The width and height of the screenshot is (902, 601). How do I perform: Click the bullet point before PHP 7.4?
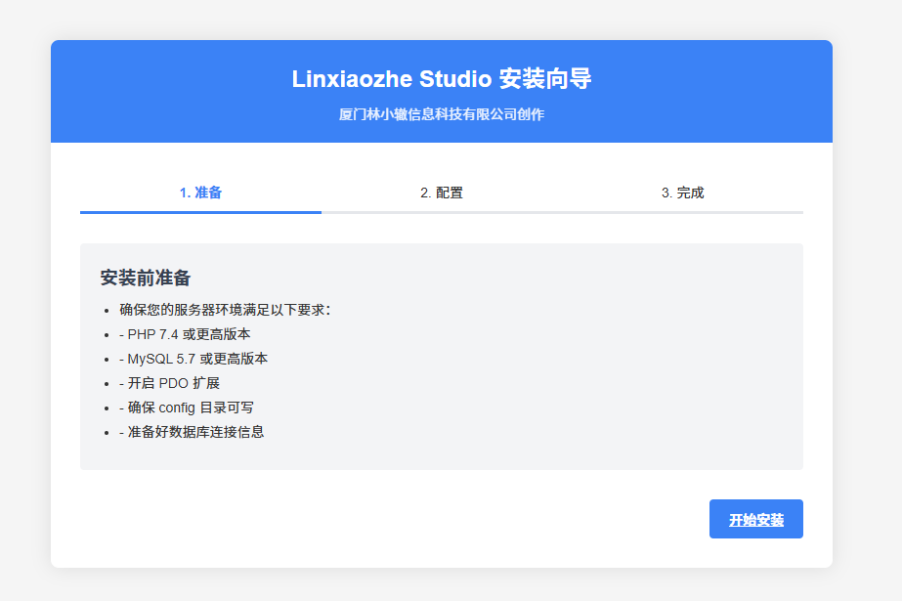pyautogui.click(x=107, y=334)
